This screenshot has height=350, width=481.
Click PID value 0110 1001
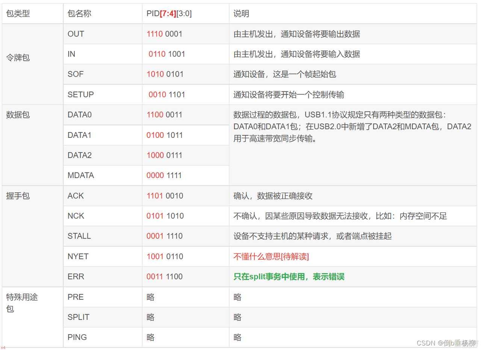(x=167, y=54)
